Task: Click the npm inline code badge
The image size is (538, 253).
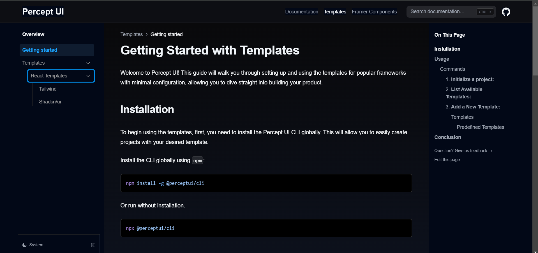Action: point(197,160)
